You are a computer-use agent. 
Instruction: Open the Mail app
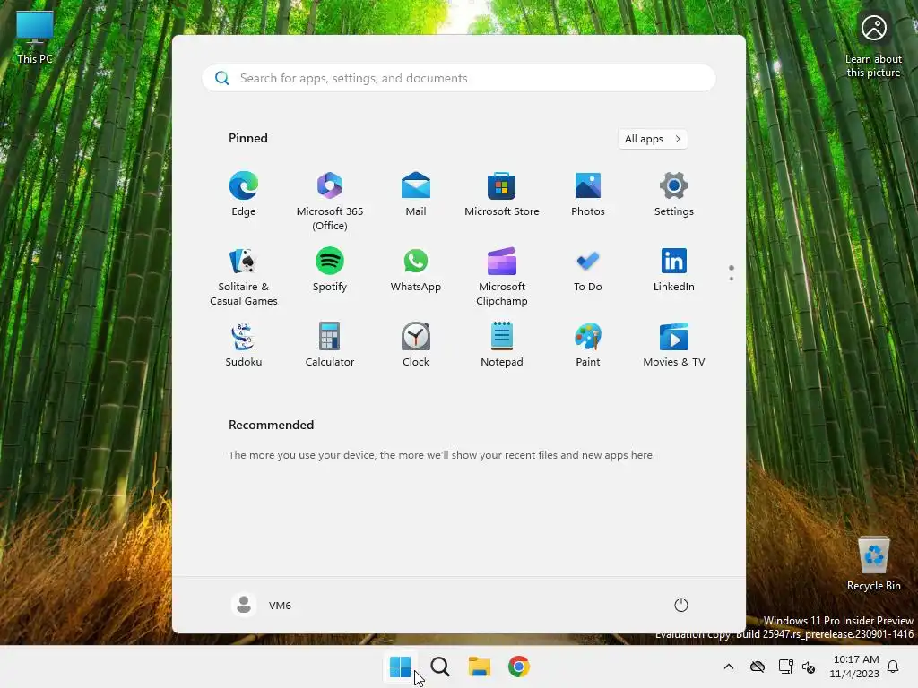[x=416, y=194]
